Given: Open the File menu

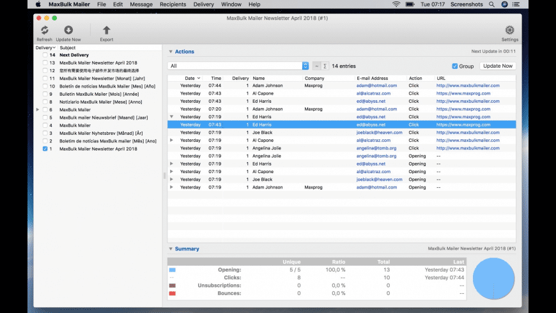Looking at the screenshot, I should [102, 4].
